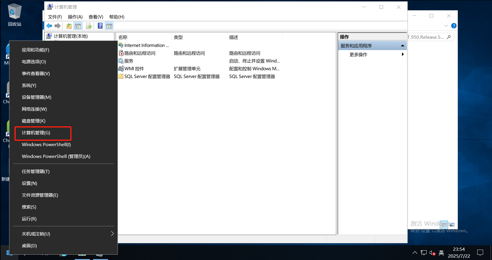Click the Up one level folder icon

click(69, 26)
